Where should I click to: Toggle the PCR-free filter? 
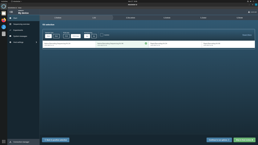(x=76, y=36)
